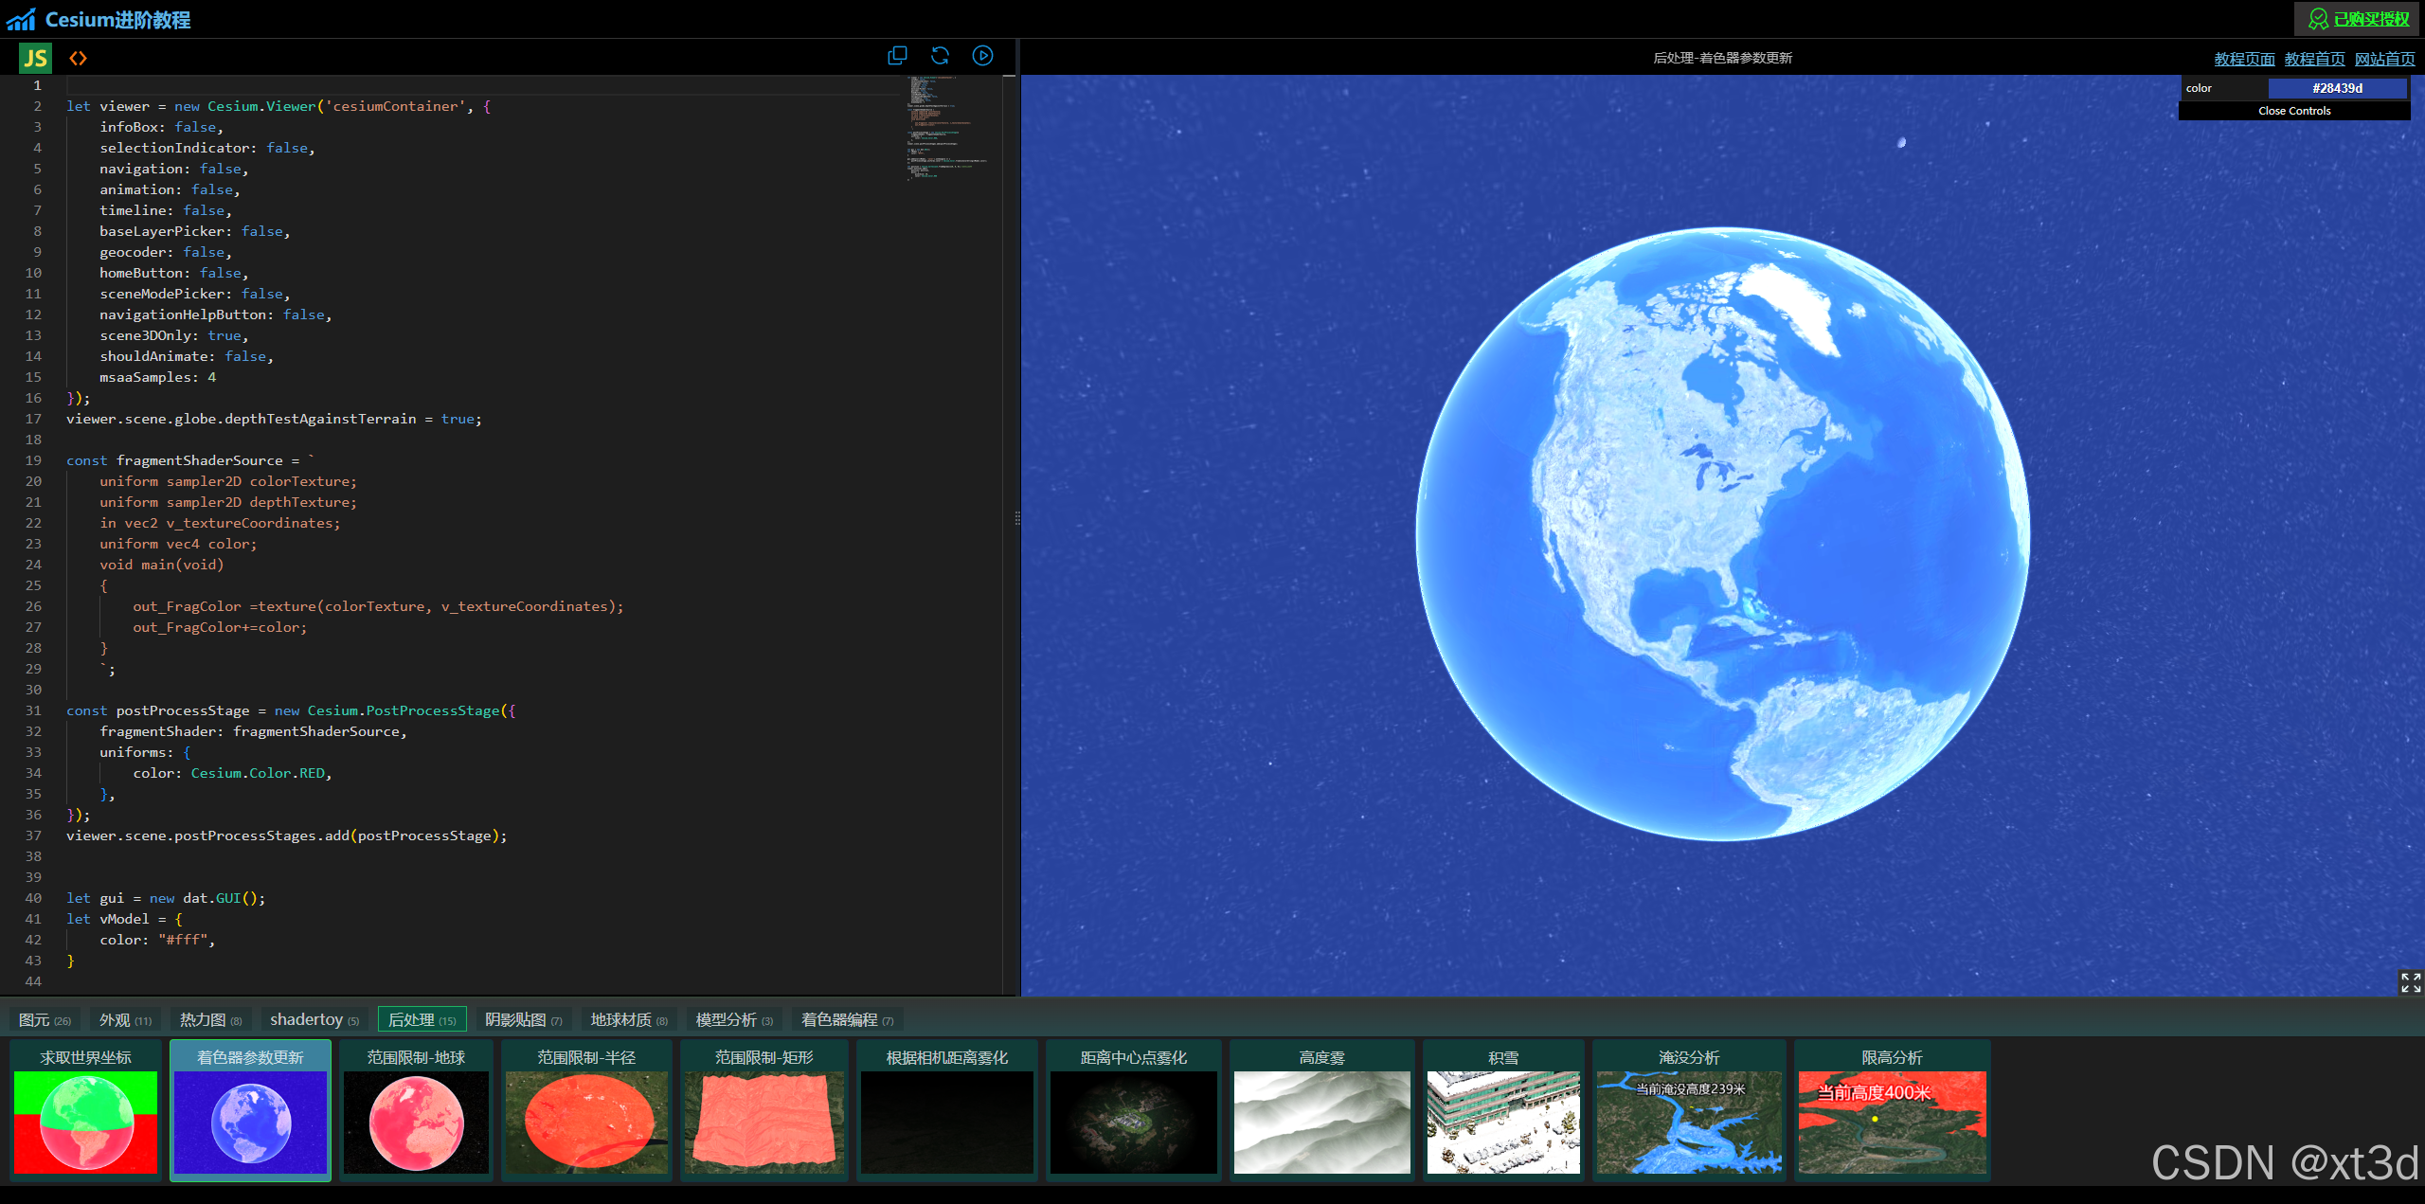Open the 教程页面 link
The height and width of the screenshot is (1204, 2425).
coord(2243,59)
